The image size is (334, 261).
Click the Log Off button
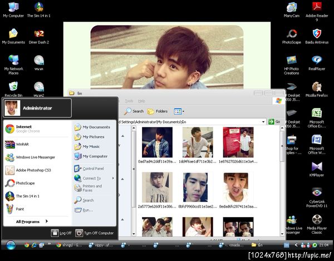[61, 233]
